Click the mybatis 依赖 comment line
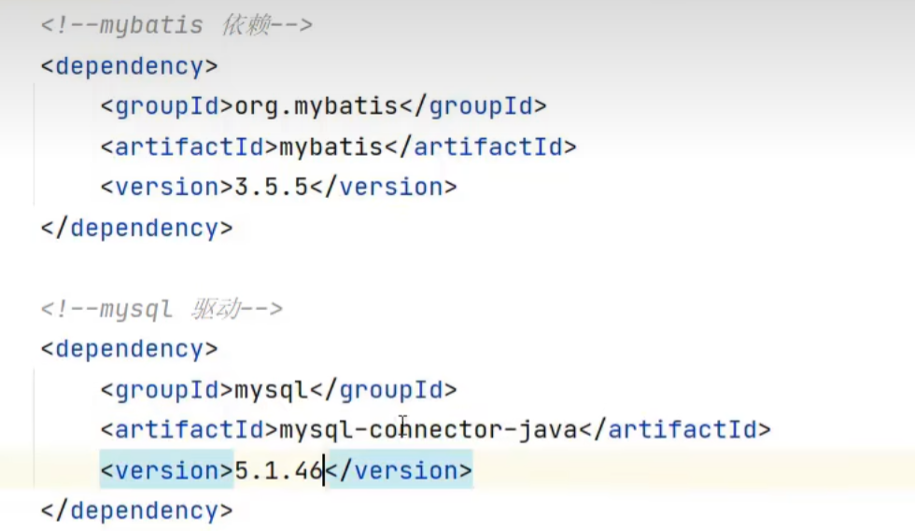Screen dimensions: 915x531 click(176, 26)
